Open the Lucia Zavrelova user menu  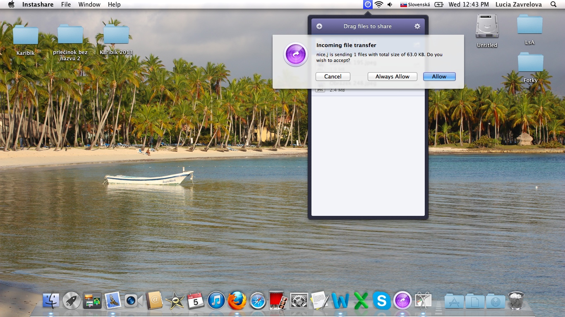point(520,5)
